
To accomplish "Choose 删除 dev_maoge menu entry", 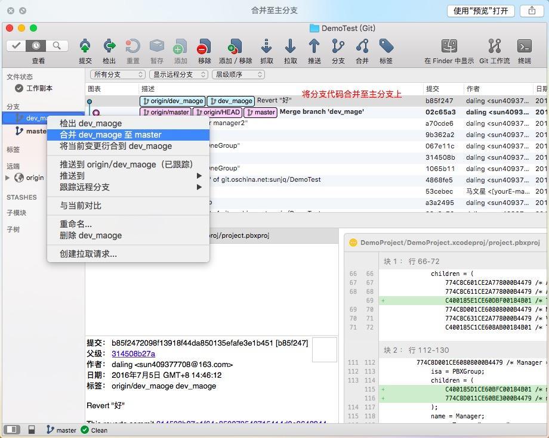I will [128, 235].
